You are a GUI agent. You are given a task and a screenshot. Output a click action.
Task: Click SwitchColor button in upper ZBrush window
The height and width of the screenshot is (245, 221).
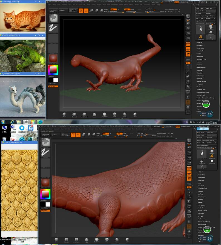[53, 84]
